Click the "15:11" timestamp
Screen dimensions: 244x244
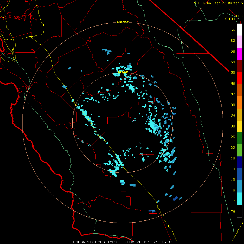[167, 242]
